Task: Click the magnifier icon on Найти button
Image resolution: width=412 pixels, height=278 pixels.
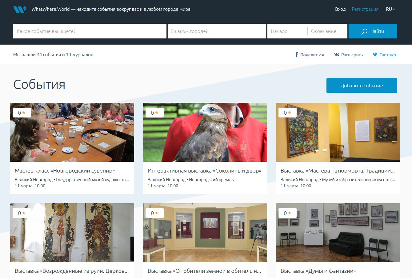Action: (x=364, y=31)
